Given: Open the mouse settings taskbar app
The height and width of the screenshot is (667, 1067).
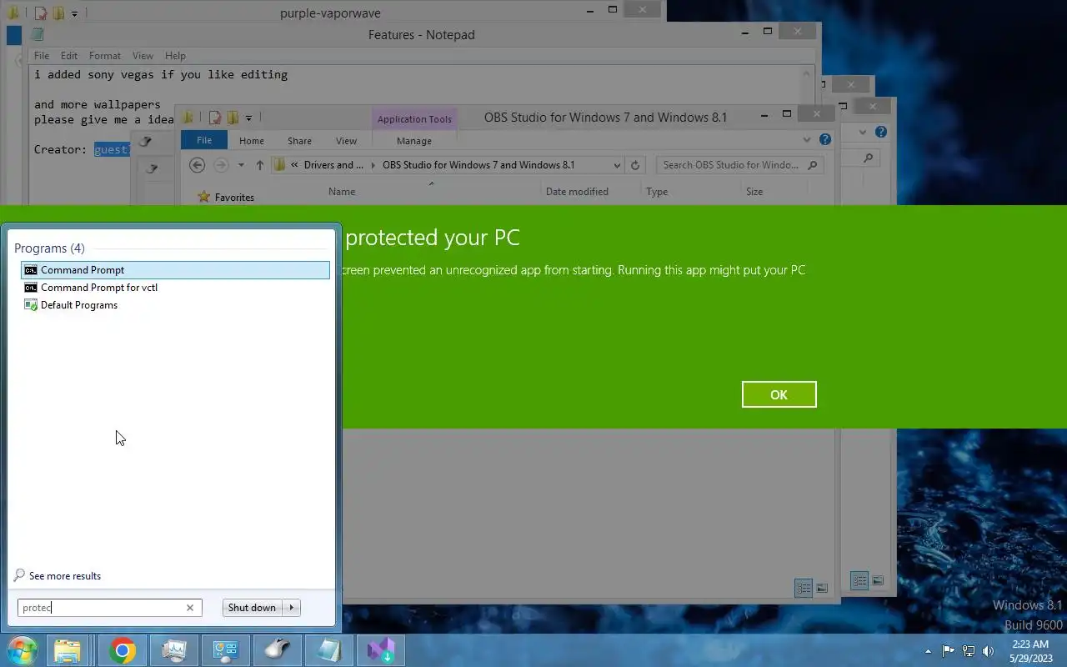Looking at the screenshot, I should (x=278, y=650).
